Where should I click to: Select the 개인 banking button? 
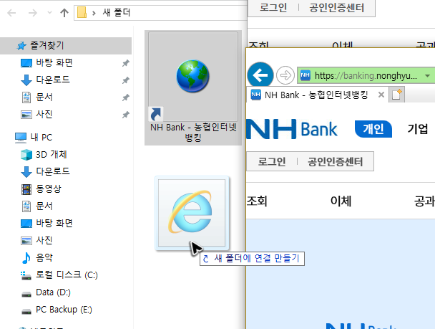pos(373,129)
